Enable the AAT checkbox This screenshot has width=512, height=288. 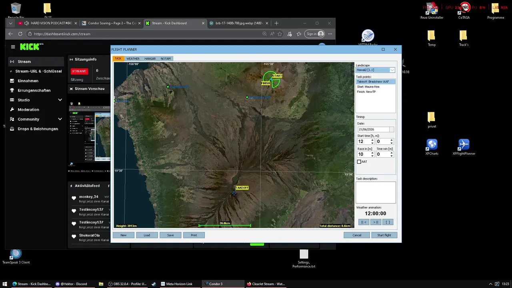(x=359, y=162)
